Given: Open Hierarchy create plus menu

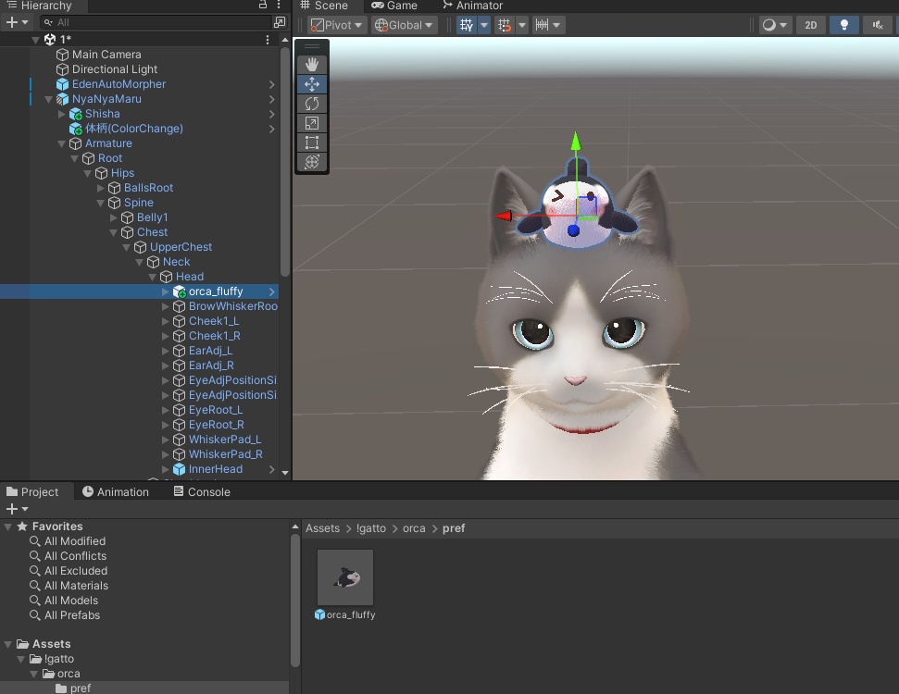Looking at the screenshot, I should [16, 22].
